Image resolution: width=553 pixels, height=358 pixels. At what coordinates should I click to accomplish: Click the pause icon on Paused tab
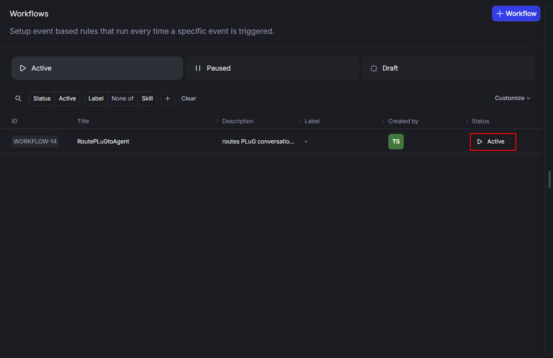[x=198, y=68]
